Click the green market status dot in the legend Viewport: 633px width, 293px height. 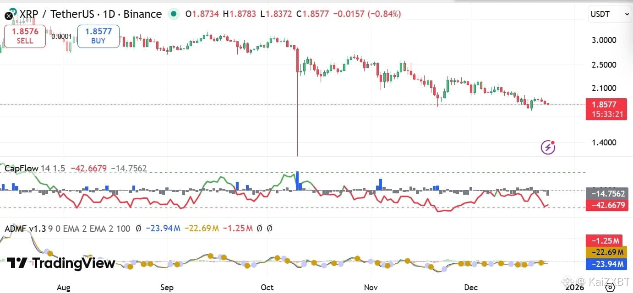coord(174,14)
